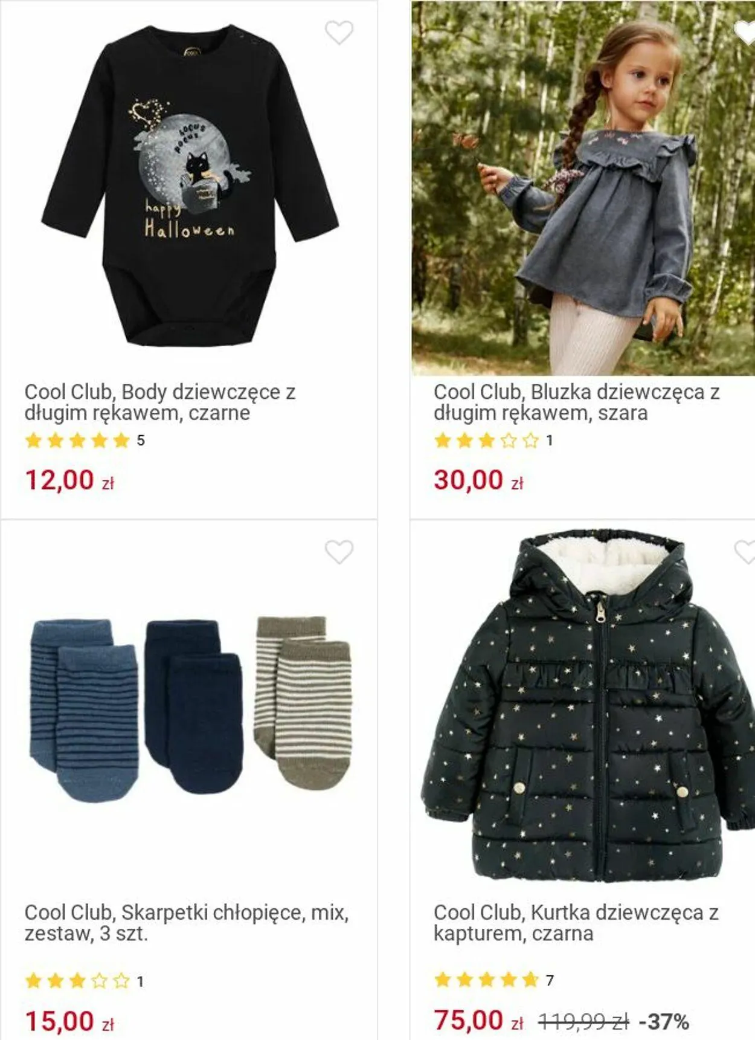Open 'Kurtka dziewczęca z kapturem, czarna' title
The height and width of the screenshot is (1040, 755).
coord(576,923)
